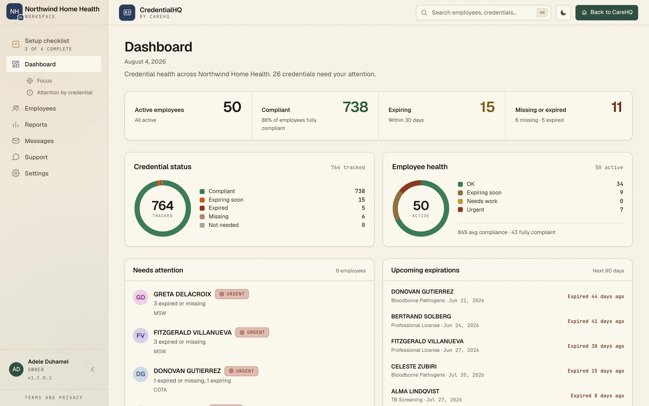
Task: Click the Urgent legend swatch
Action: (460, 210)
